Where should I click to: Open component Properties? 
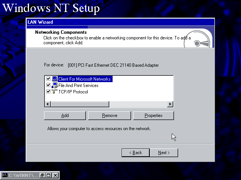154,115
